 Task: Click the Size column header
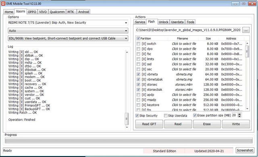click(x=208, y=39)
